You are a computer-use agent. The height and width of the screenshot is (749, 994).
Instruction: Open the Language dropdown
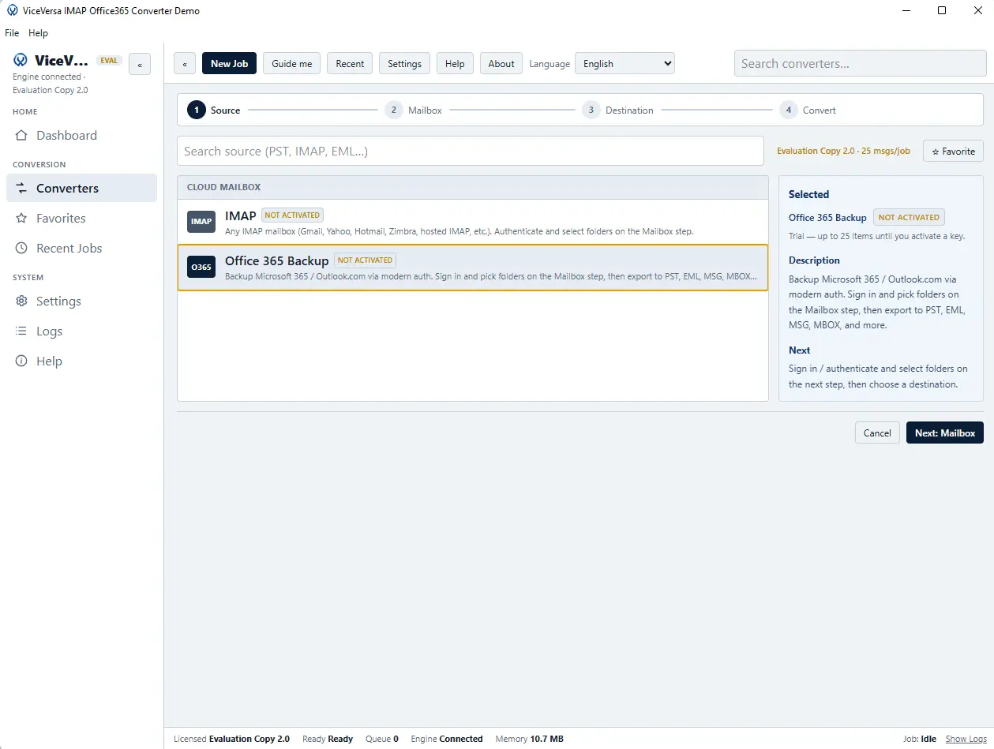coord(625,64)
